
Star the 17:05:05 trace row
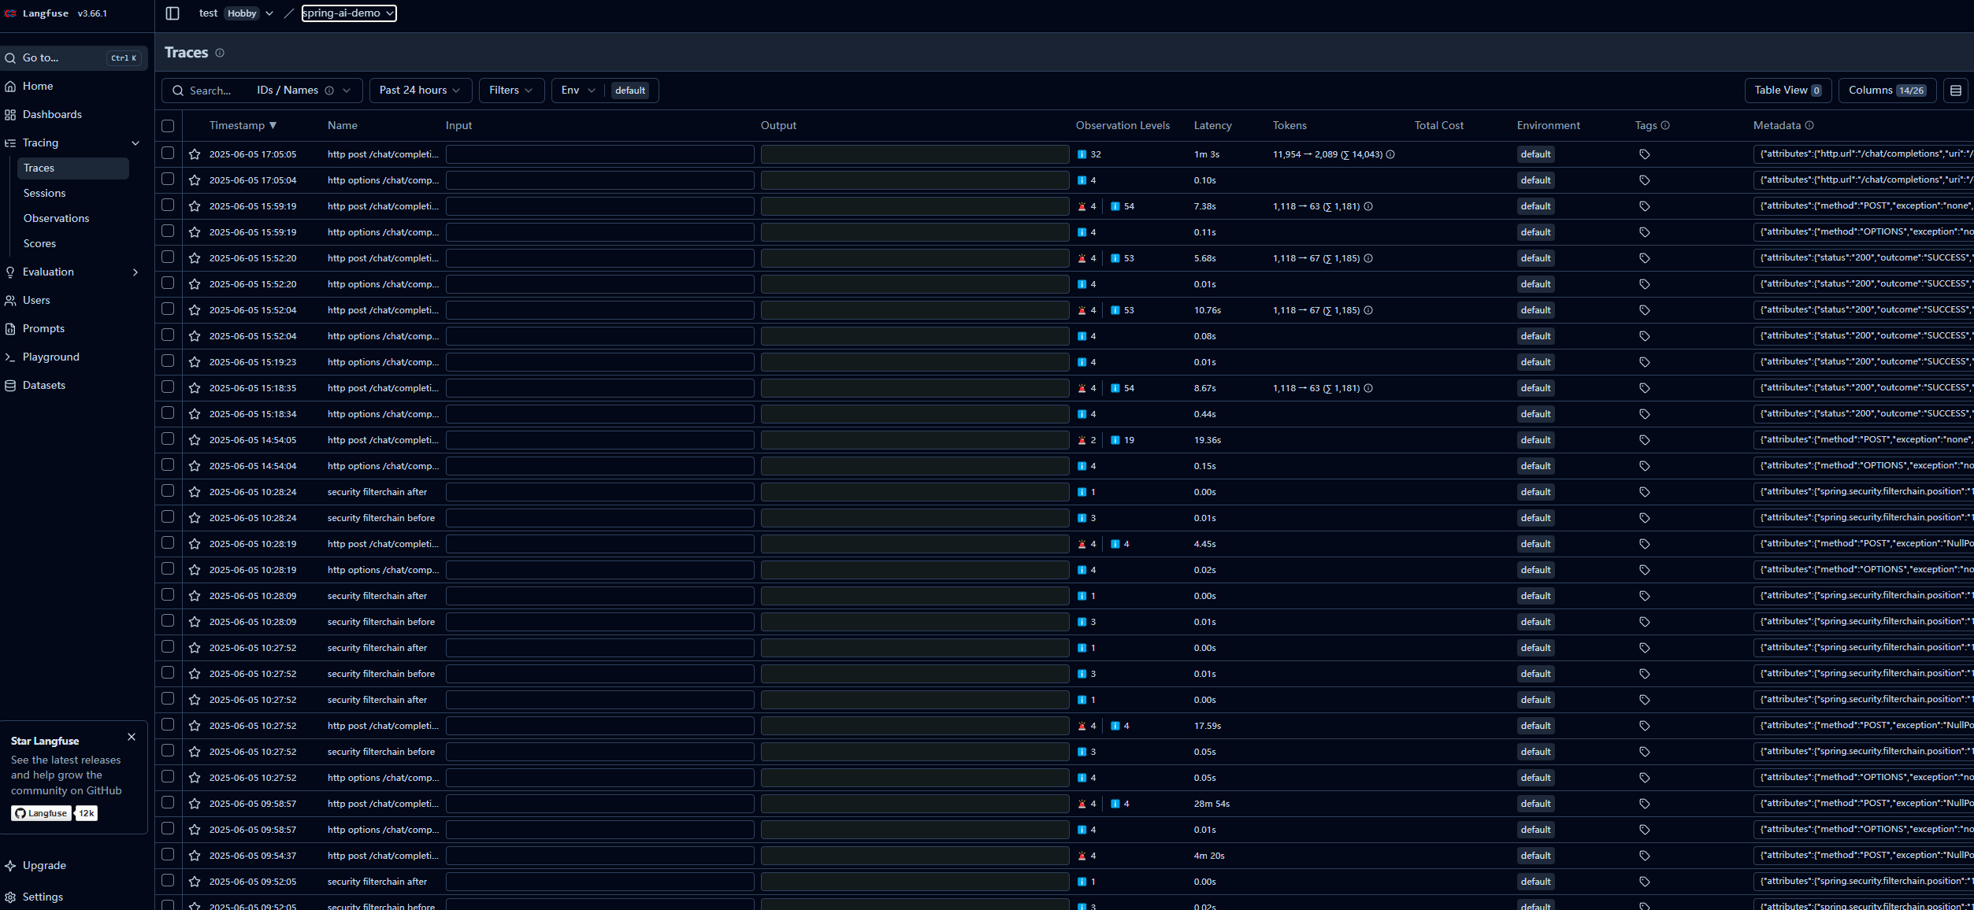click(195, 154)
